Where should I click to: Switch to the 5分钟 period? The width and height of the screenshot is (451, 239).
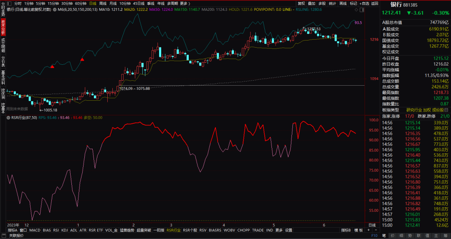41,3
